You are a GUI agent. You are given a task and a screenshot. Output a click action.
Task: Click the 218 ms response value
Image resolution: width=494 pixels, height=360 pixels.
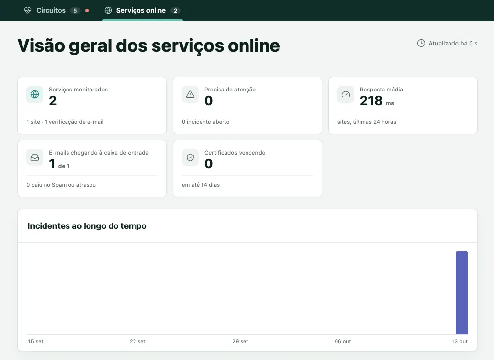coord(377,101)
